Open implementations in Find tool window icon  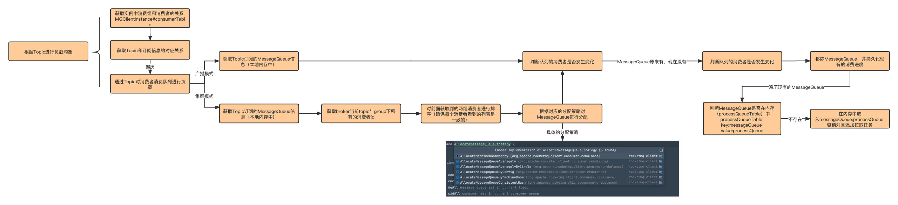(661, 150)
